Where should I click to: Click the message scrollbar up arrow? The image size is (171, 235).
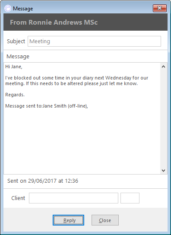tap(163, 67)
